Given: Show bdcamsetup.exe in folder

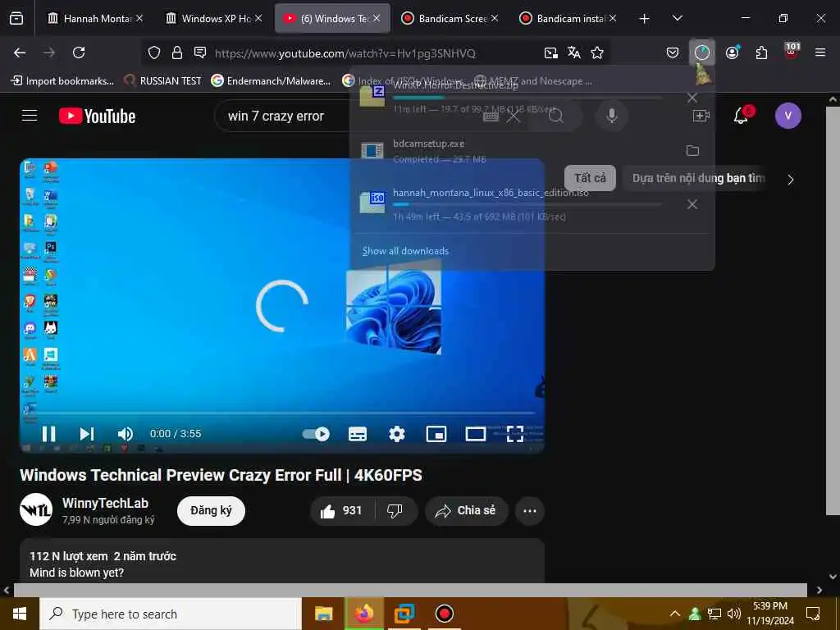Looking at the screenshot, I should (692, 151).
